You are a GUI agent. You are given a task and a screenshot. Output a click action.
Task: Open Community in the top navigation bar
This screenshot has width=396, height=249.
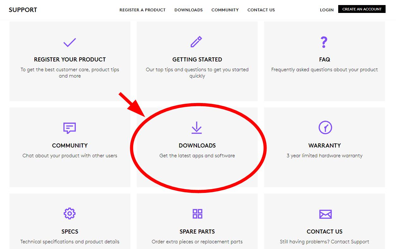tap(225, 10)
